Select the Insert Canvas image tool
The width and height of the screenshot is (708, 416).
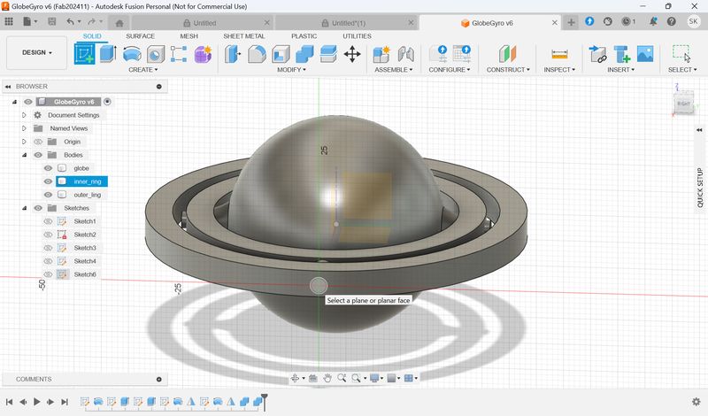(645, 54)
